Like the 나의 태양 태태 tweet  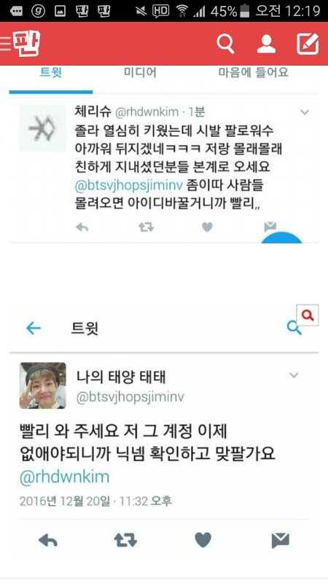tap(203, 540)
